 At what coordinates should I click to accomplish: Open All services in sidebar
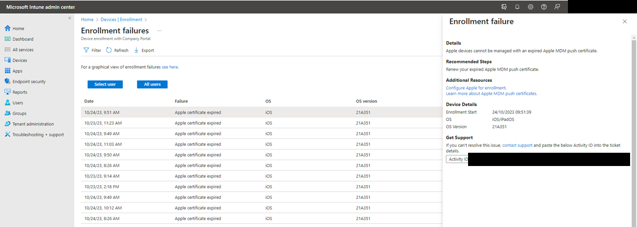(x=23, y=50)
